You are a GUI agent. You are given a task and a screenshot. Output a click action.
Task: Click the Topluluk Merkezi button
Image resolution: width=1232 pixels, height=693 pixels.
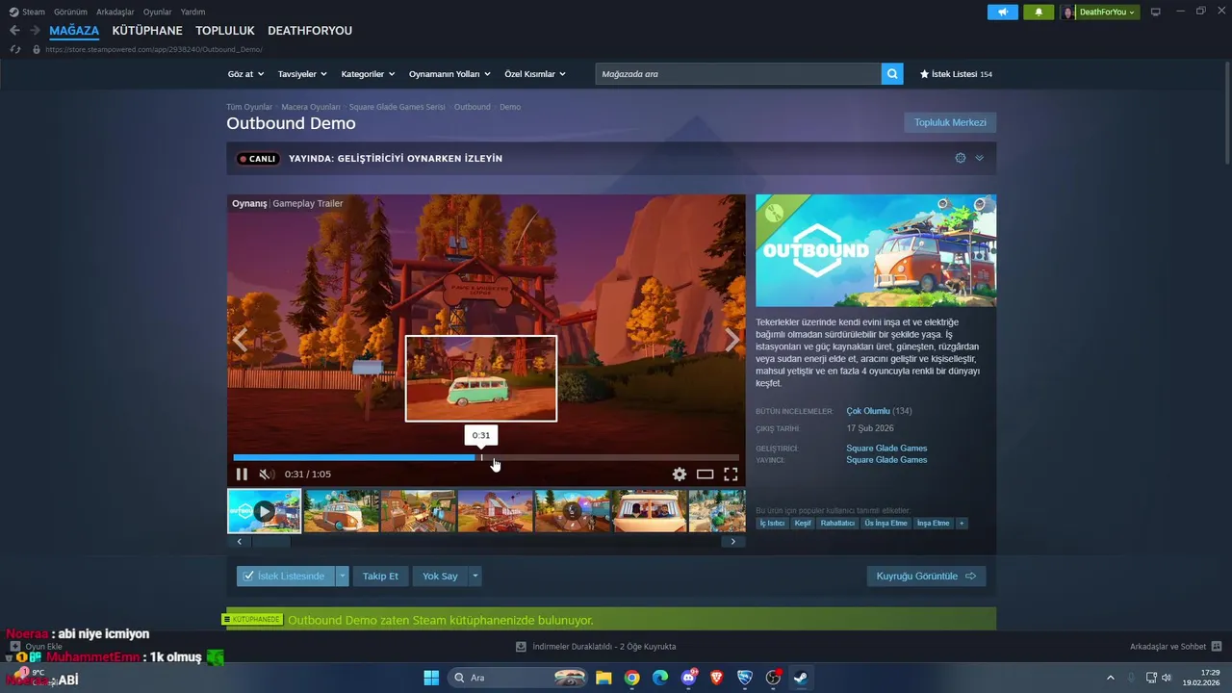(950, 122)
